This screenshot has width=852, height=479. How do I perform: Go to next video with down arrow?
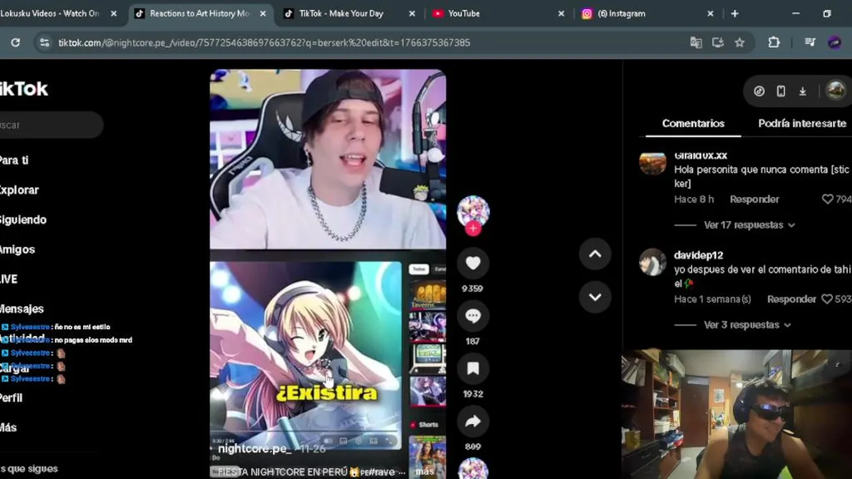[x=595, y=297]
